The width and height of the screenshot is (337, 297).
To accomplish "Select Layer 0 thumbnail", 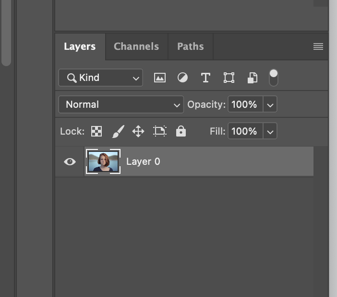I will click(x=103, y=161).
